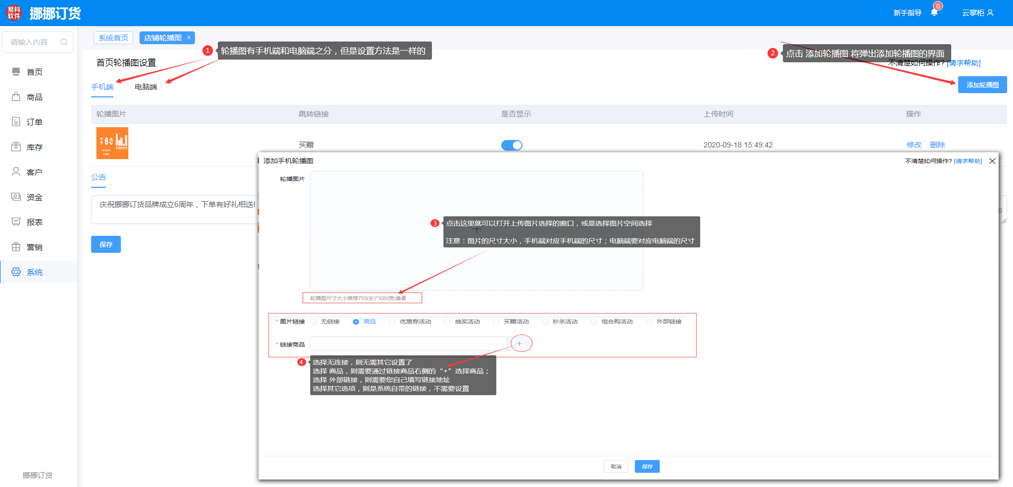The height and width of the screenshot is (487, 1013).
Task: Select the 无链接 radio option
Action: [x=314, y=322]
